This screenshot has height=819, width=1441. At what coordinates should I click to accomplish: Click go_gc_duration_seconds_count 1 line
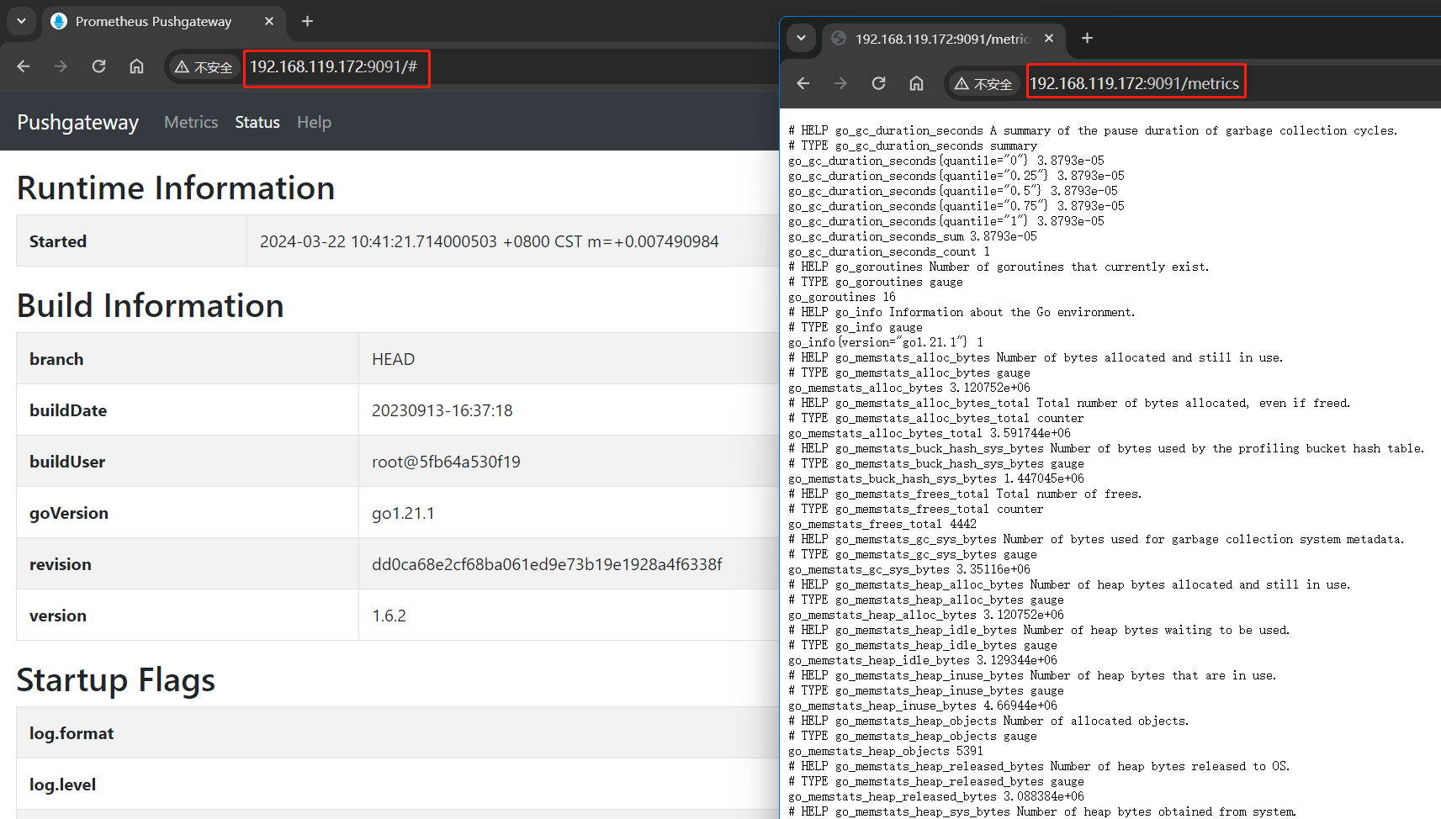click(888, 251)
